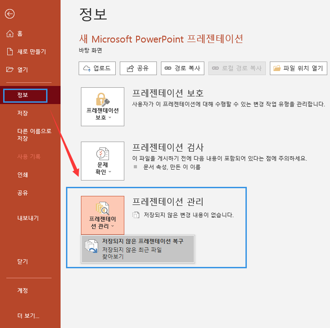Click the 프레젠테이션 검사 heading
This screenshot has height=328, width=330.
coord(168,147)
